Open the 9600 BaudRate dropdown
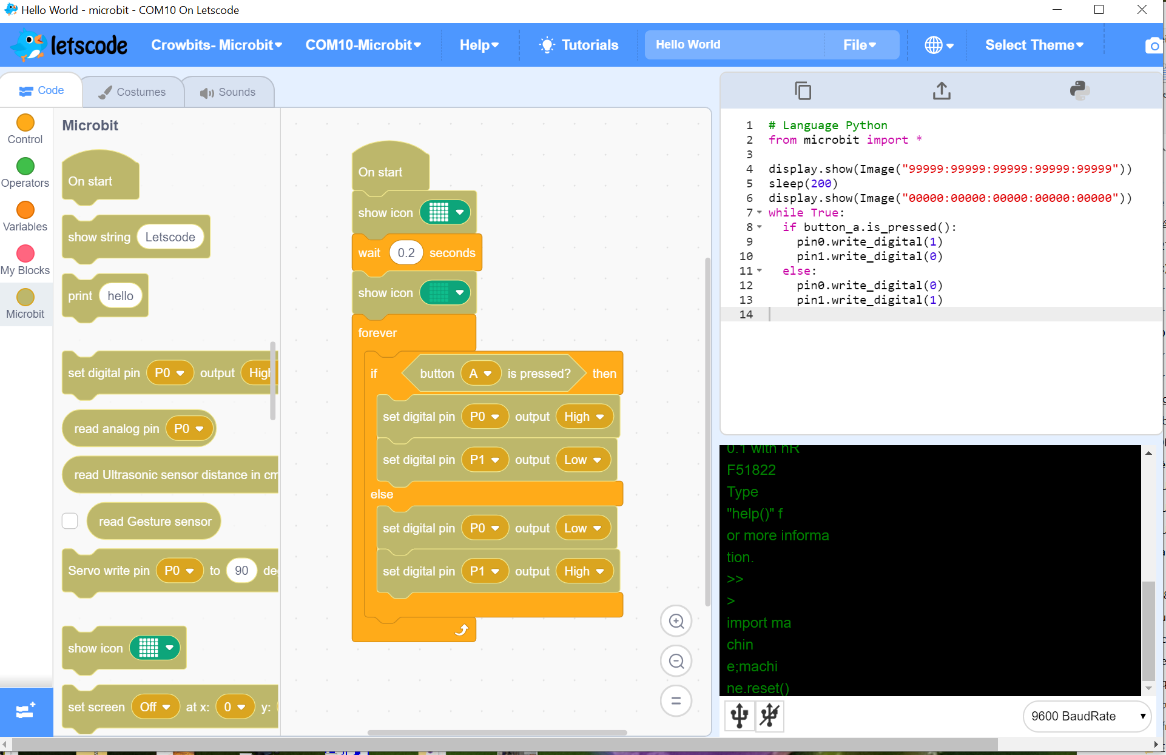This screenshot has width=1166, height=755. pyautogui.click(x=1087, y=716)
